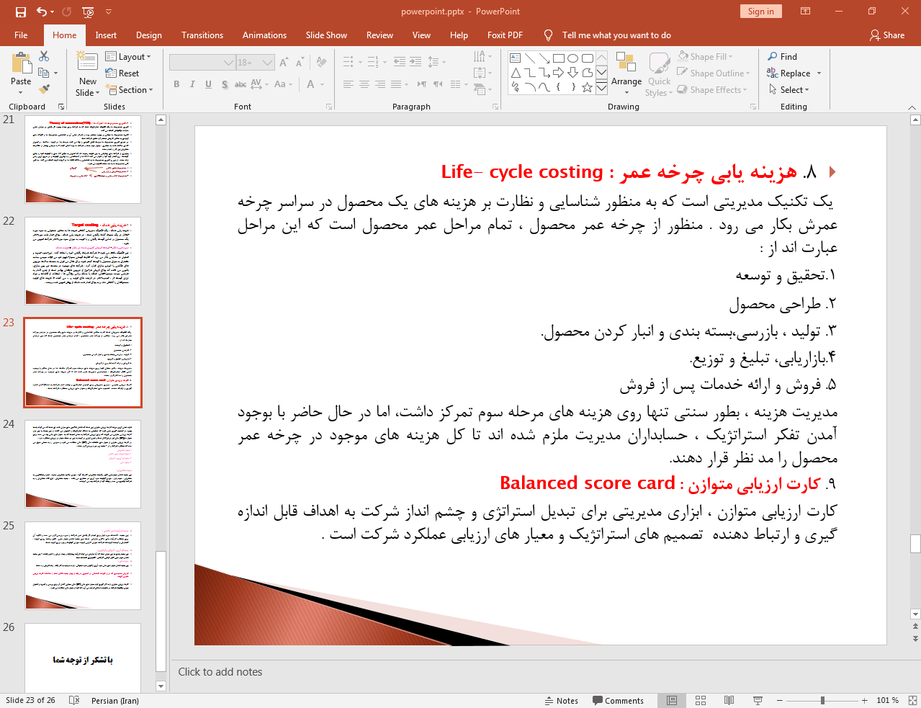This screenshot has width=921, height=708.
Task: Click Clear All Formatting icon
Action: point(322,63)
